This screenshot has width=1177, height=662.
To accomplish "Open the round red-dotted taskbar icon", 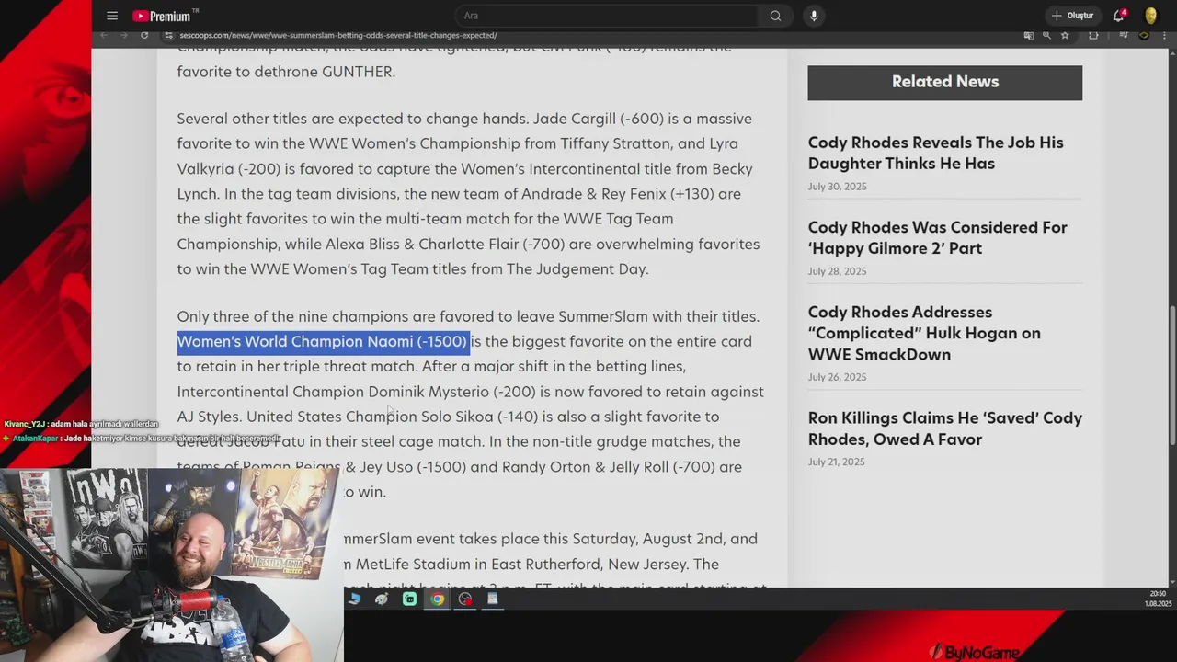I will pos(465,599).
